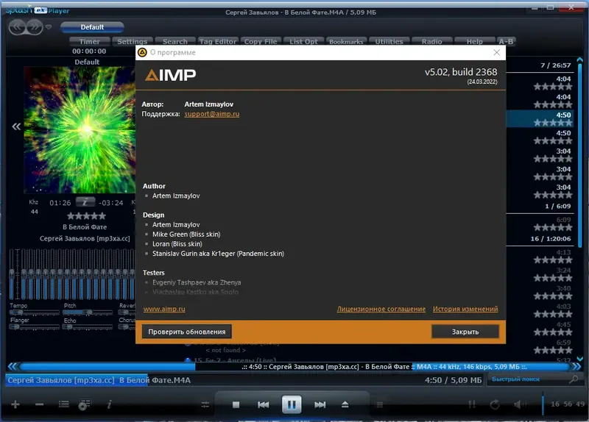The width and height of the screenshot is (589, 422).
Task: Close the О программе dialog with X
Action: pyautogui.click(x=496, y=52)
